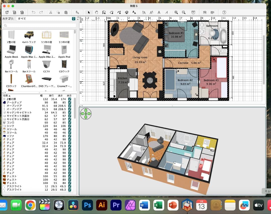Screen dimensions: 271x214
Task: Activate the dimension creation tool
Action: point(126,12)
